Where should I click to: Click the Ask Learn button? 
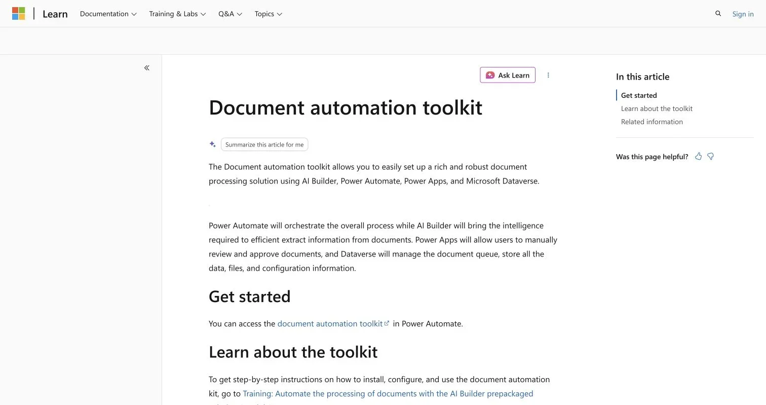click(508, 75)
